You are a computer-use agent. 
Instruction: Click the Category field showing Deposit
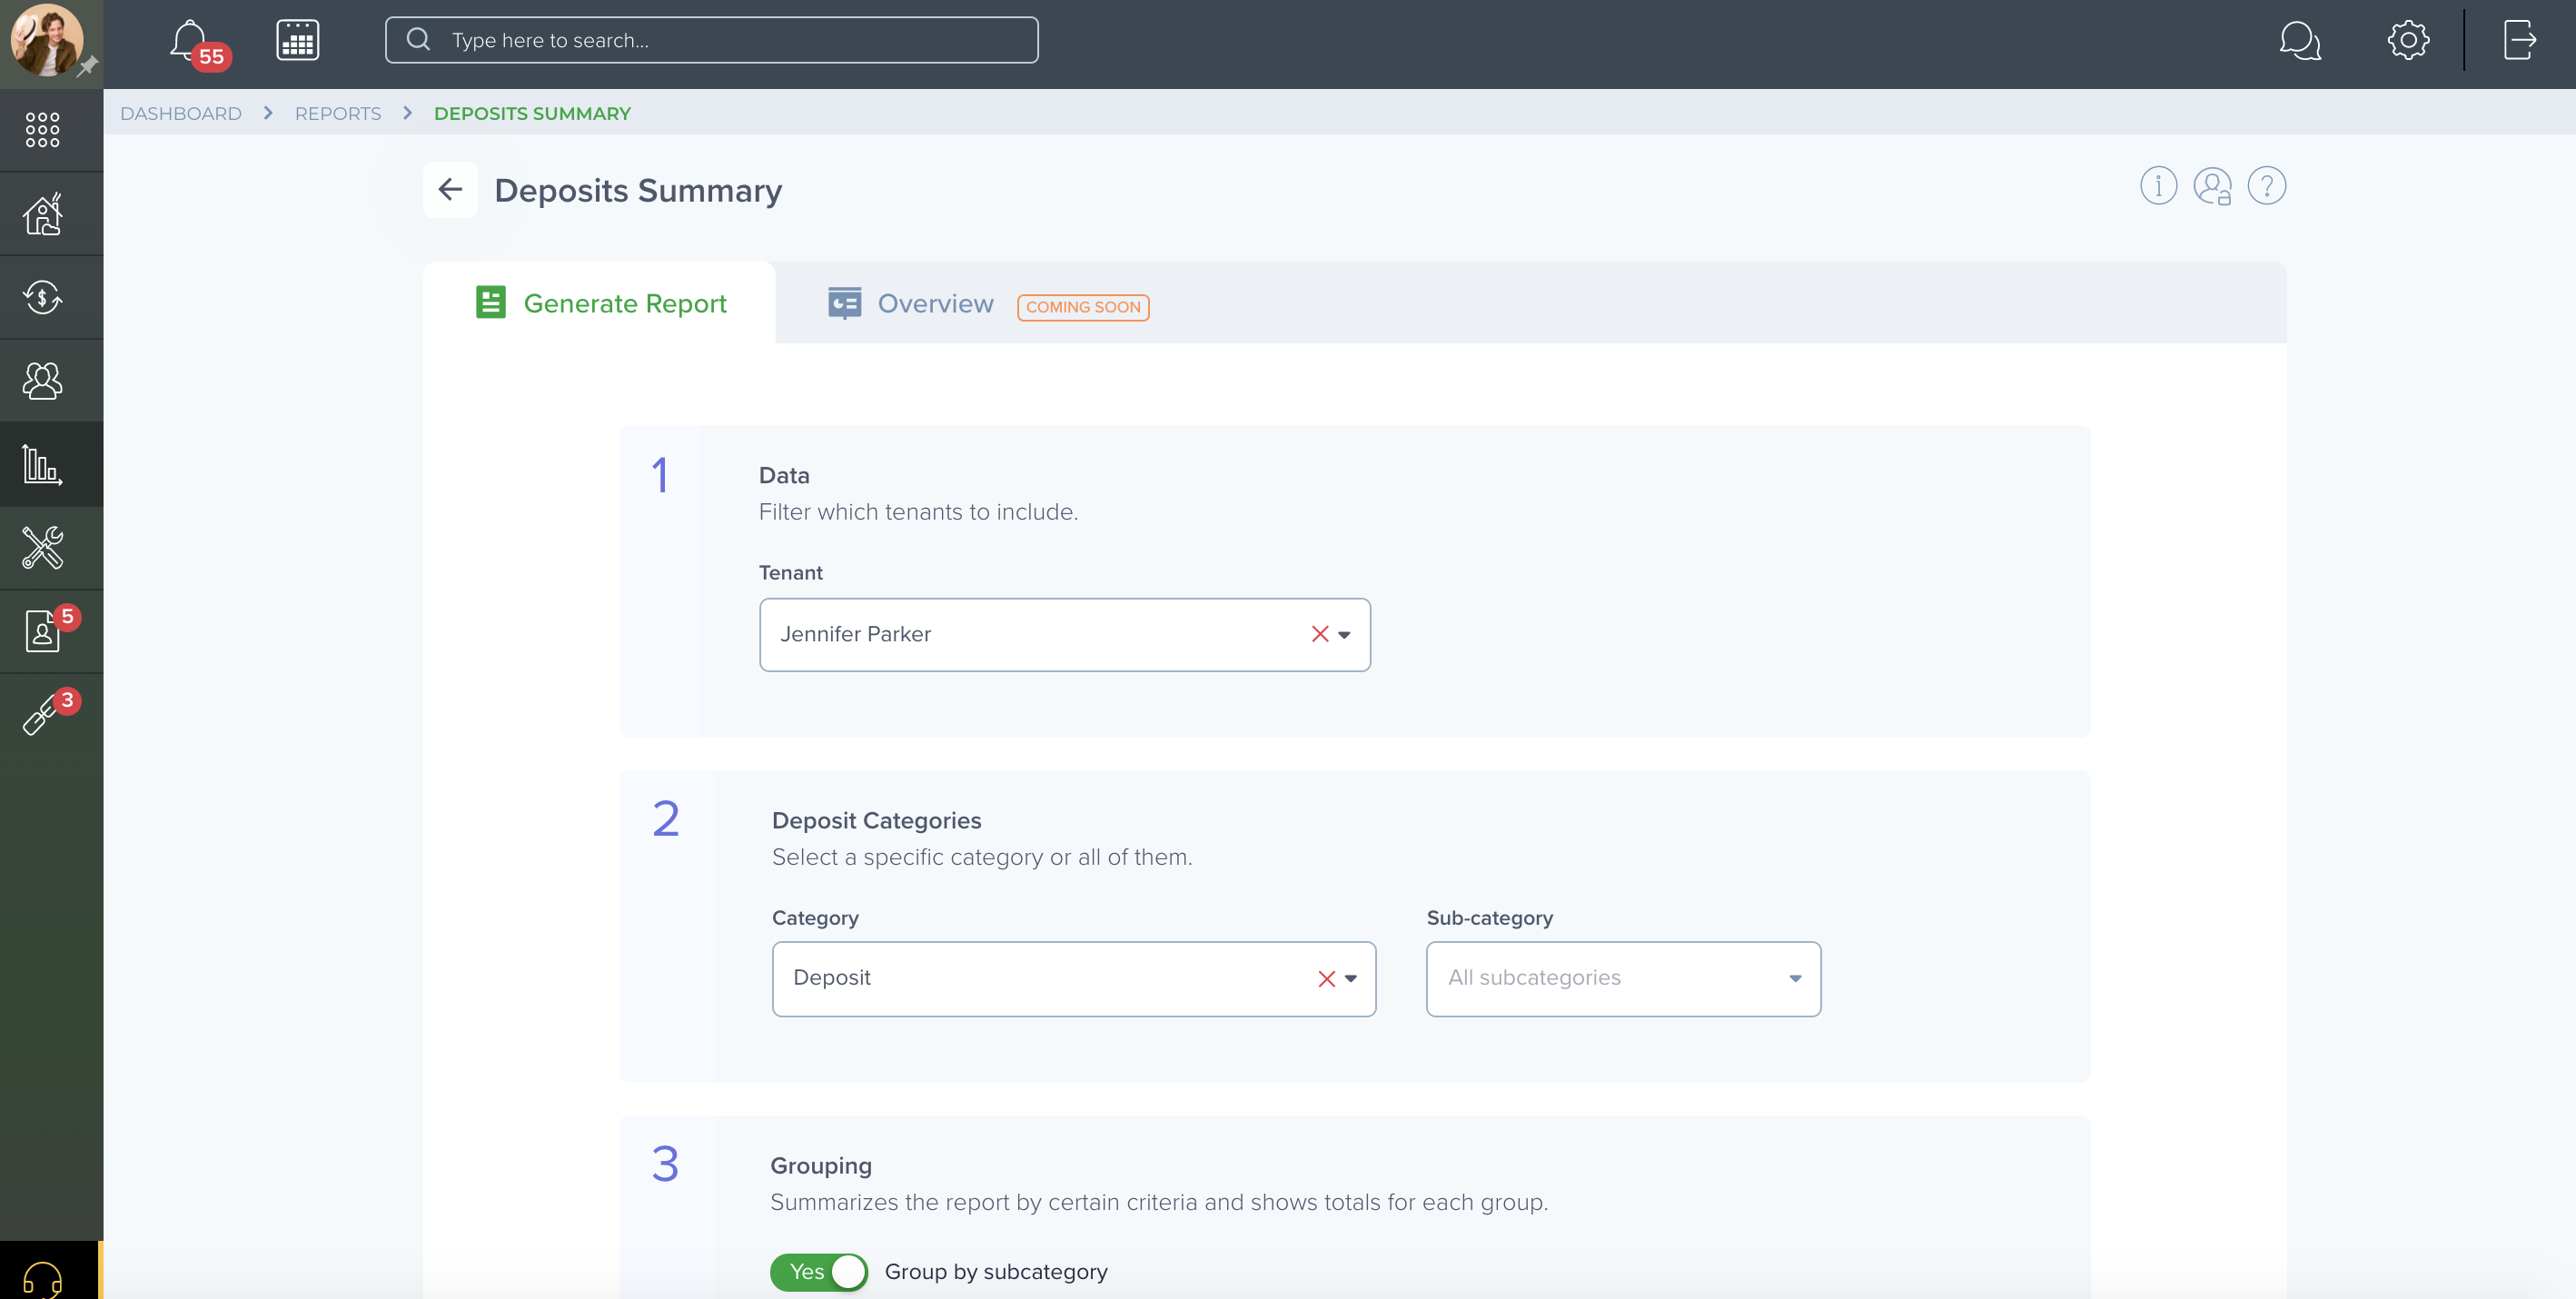pyautogui.click(x=1073, y=979)
